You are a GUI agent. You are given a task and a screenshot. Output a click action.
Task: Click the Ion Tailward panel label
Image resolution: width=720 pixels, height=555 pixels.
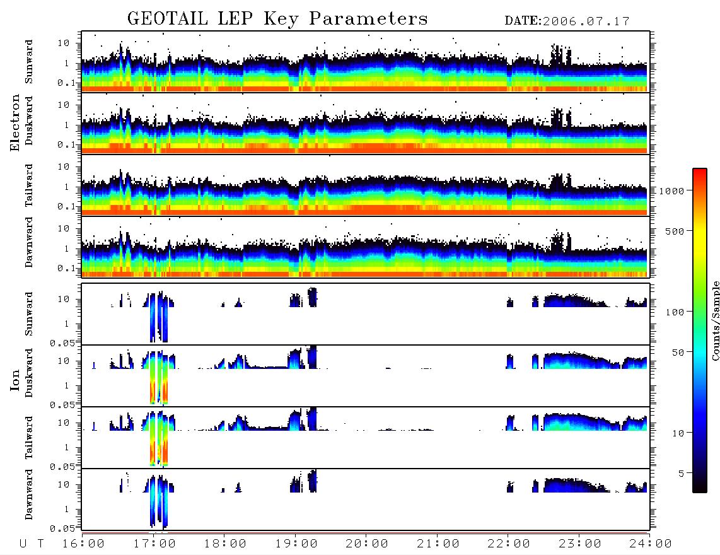29,438
